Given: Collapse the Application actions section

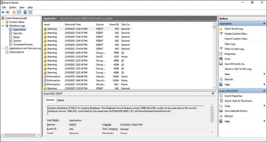Looking at the screenshot, I should pyautogui.click(x=264, y=24).
